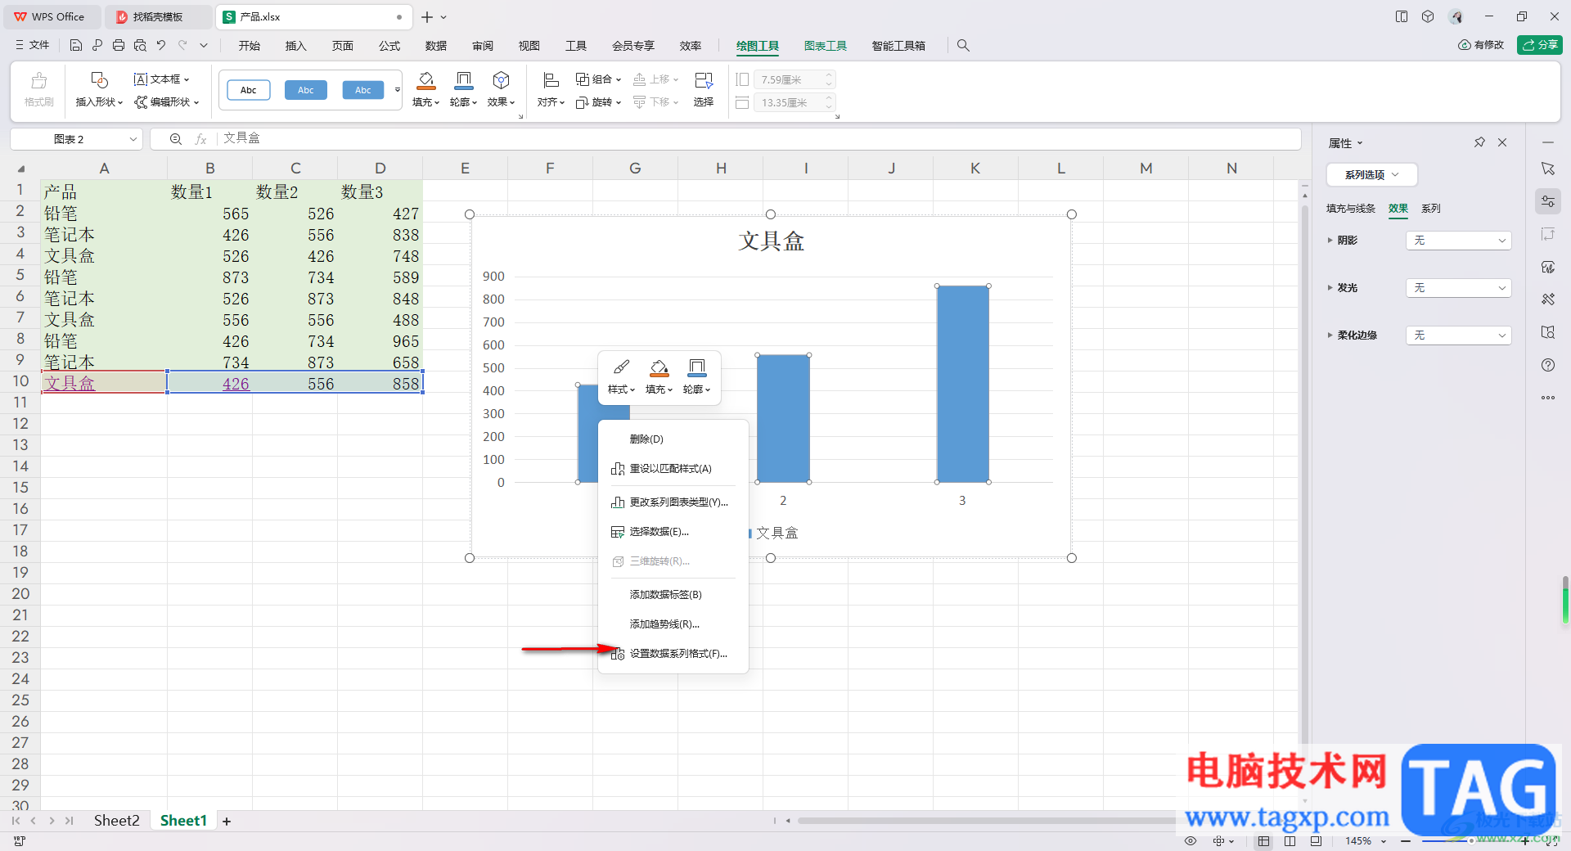Choose Add Trendline menu item
The height and width of the screenshot is (851, 1571).
pos(673,624)
